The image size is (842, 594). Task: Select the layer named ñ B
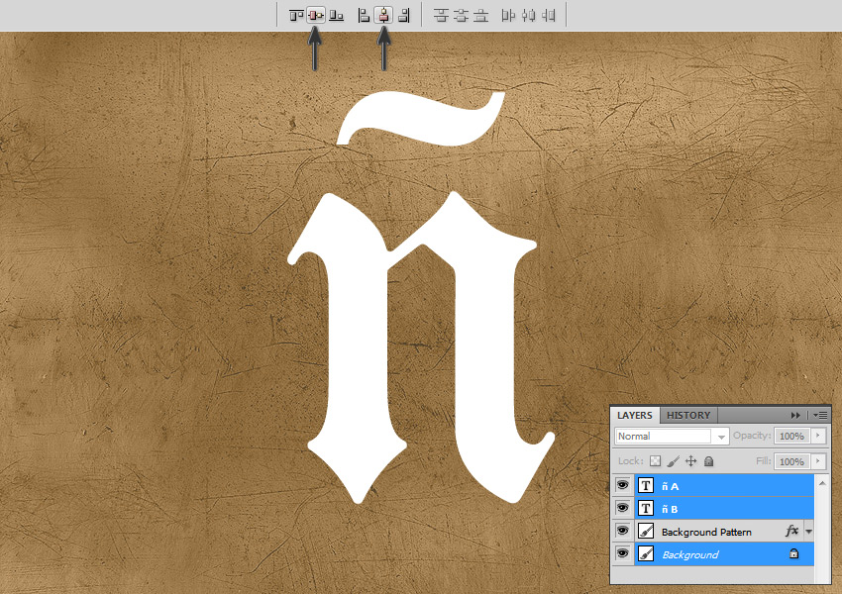click(670, 509)
